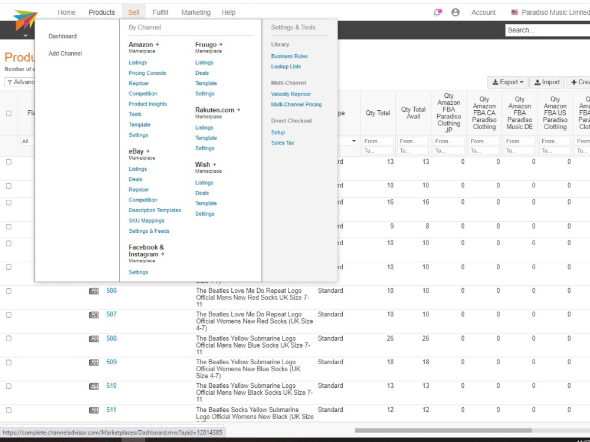This screenshot has width=590, height=442.
Task: Open Facebook & Instagram Settings link
Action: [x=138, y=272]
